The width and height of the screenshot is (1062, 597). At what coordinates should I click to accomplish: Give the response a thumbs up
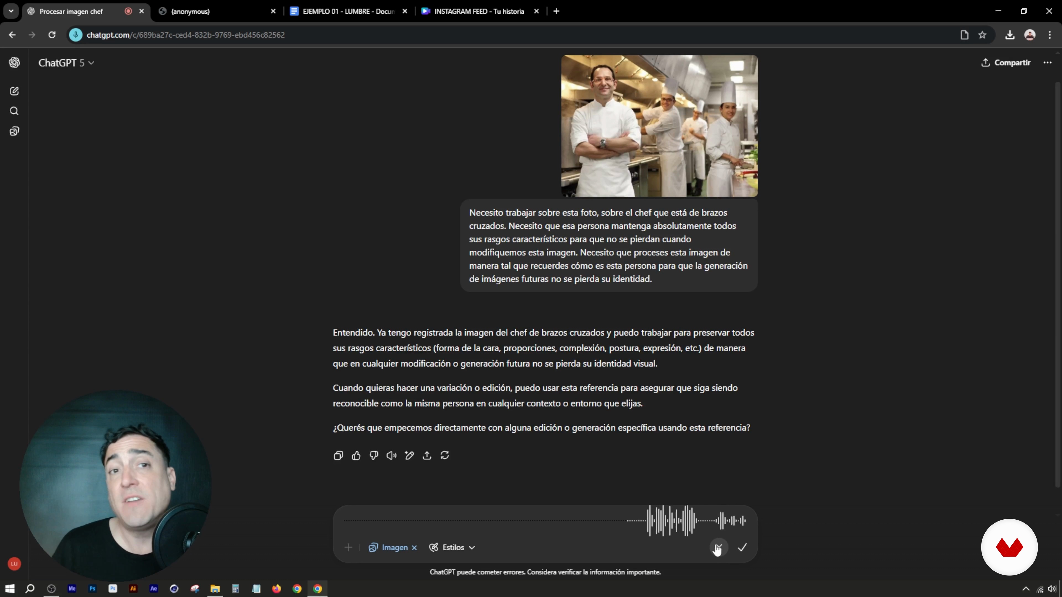(x=356, y=455)
